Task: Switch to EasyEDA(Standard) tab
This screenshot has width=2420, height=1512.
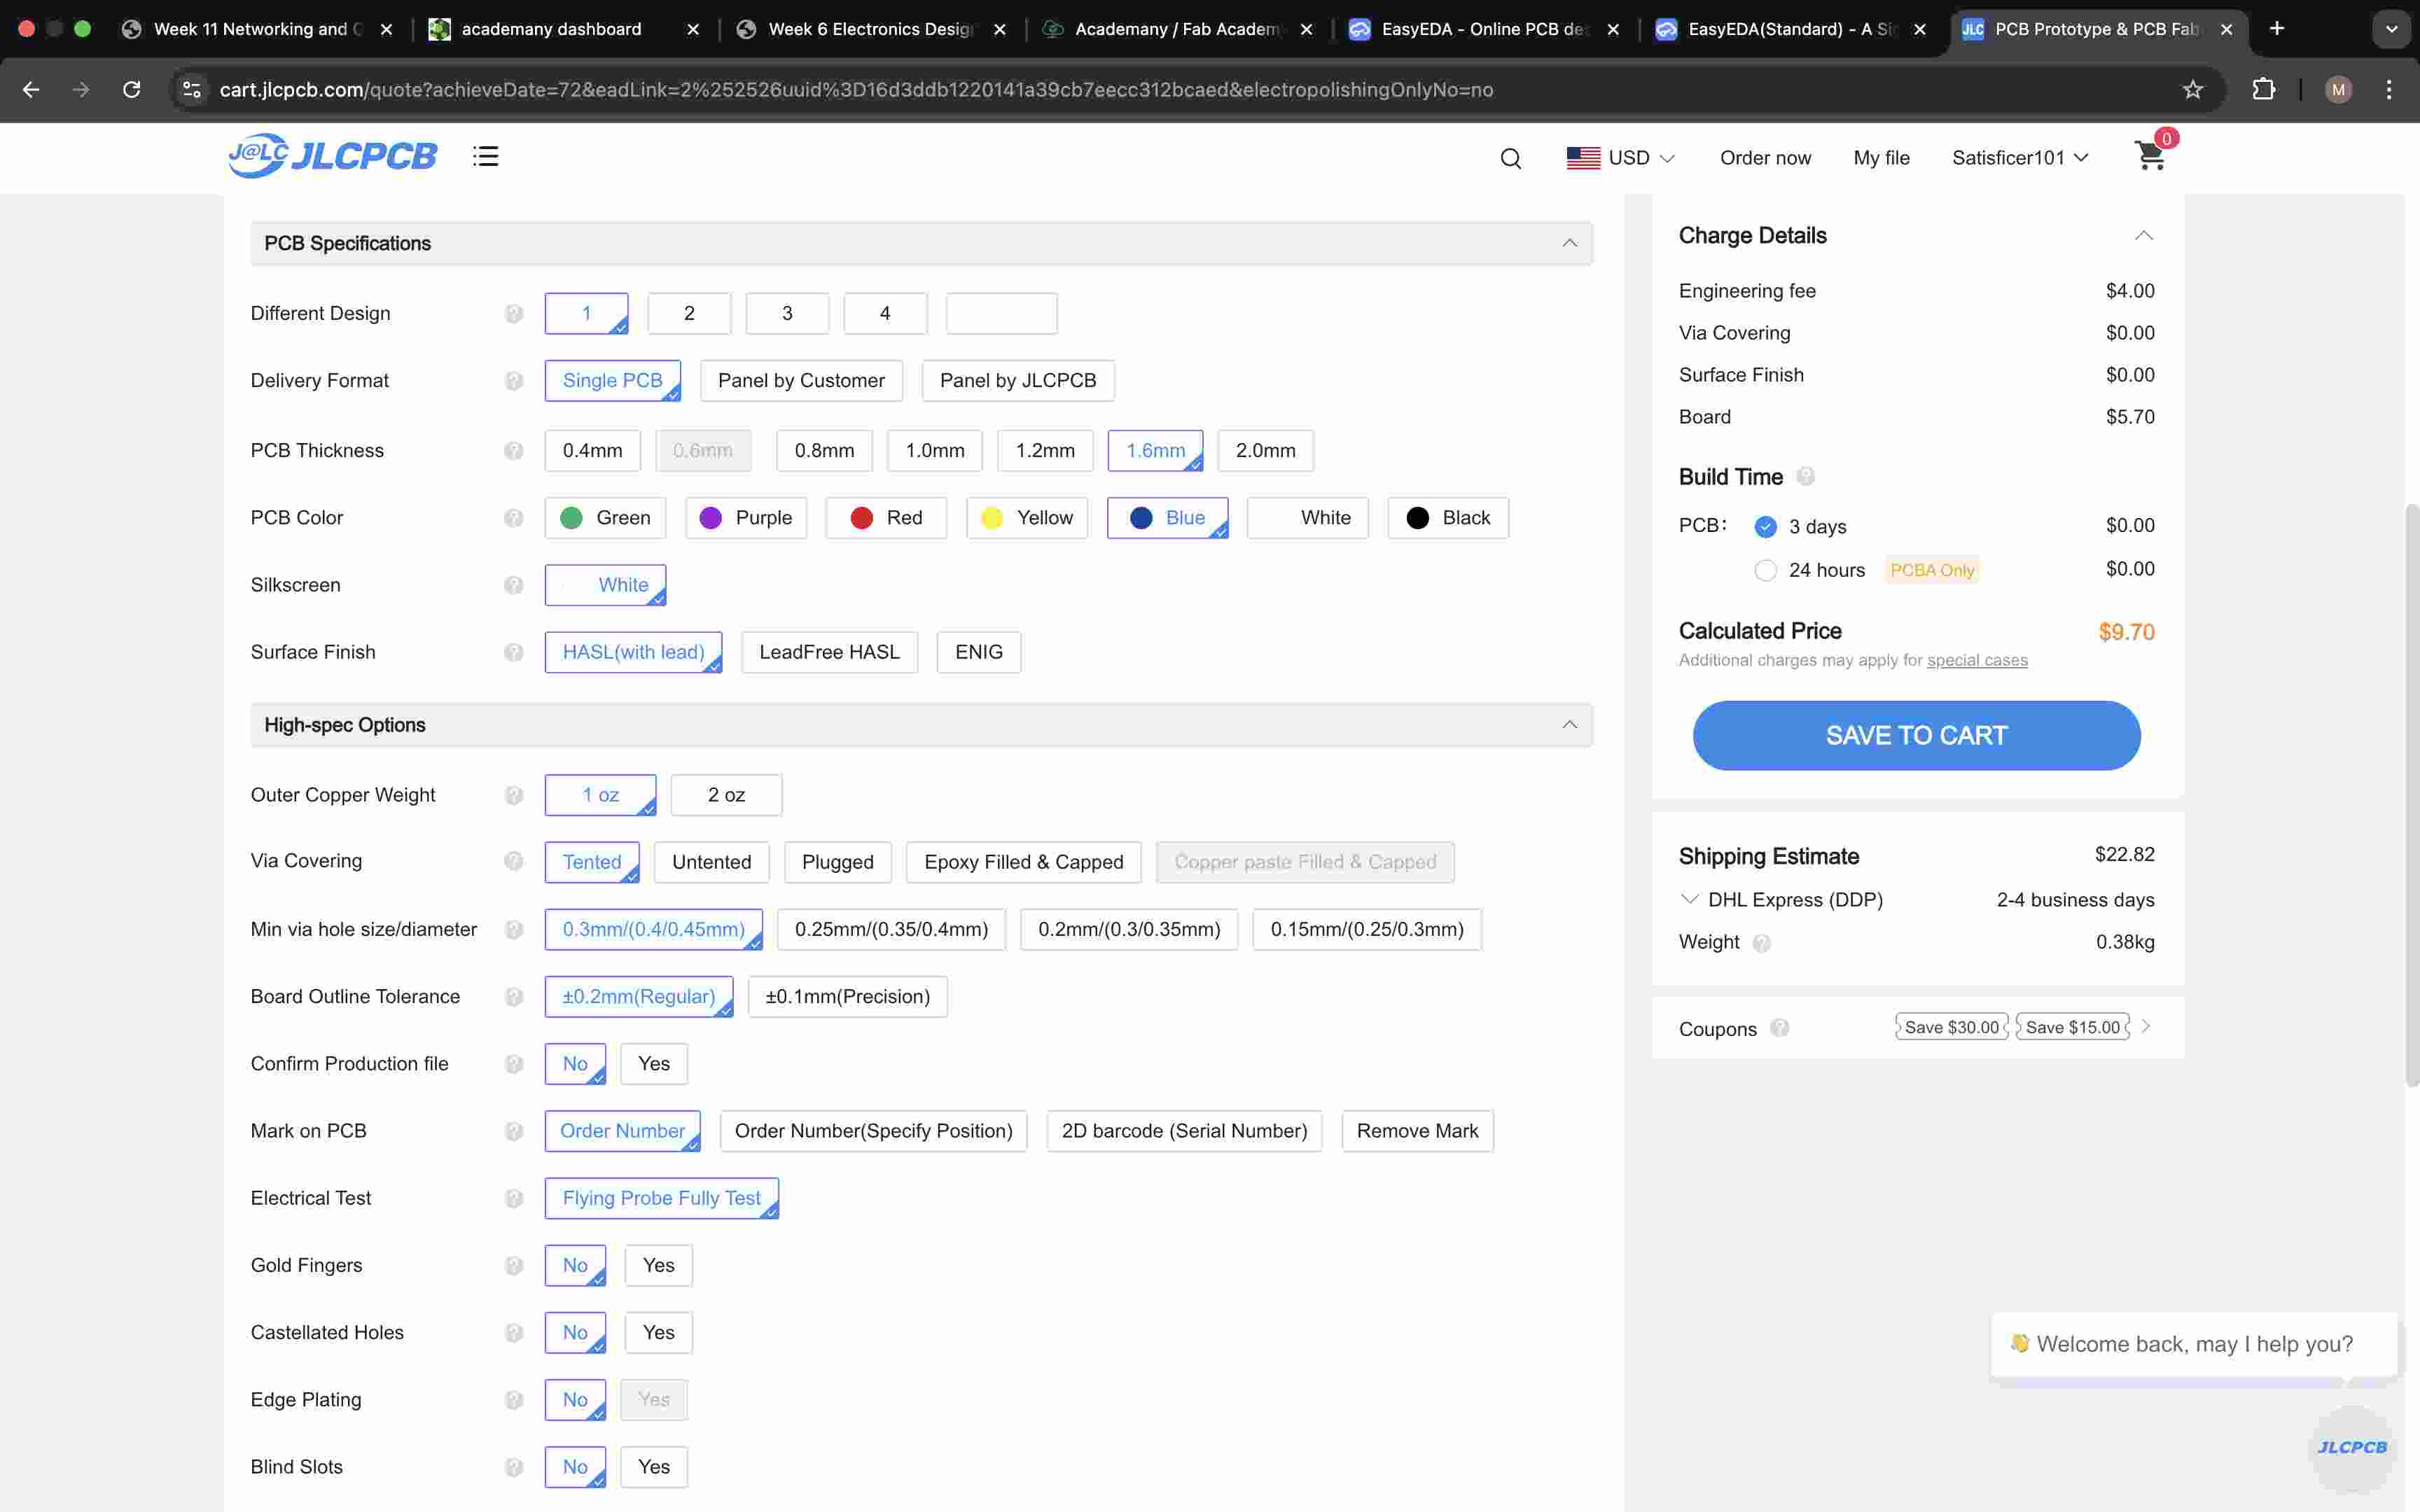Action: [x=1791, y=29]
